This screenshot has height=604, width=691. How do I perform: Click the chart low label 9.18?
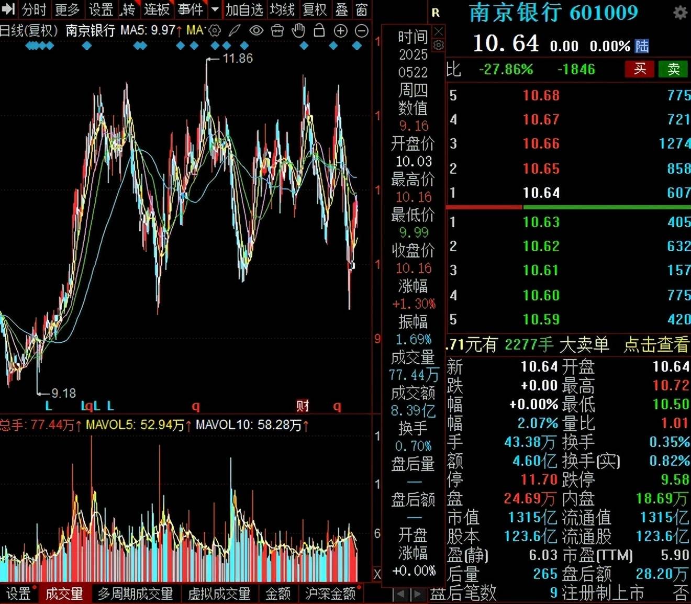(x=64, y=393)
